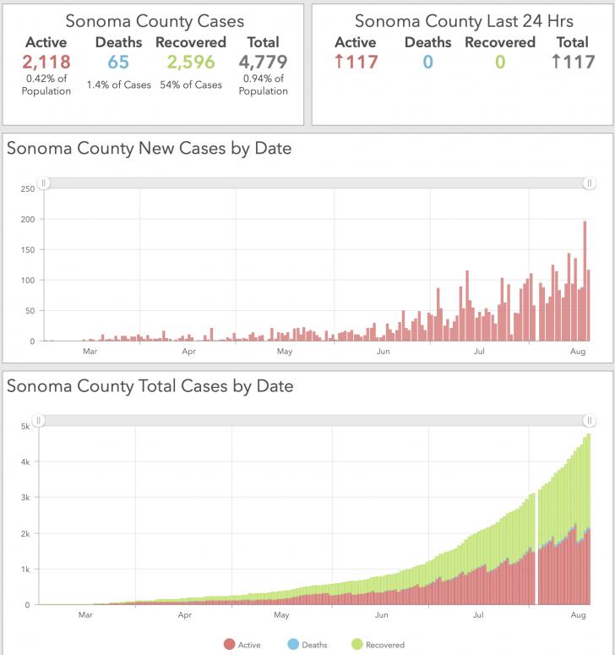Click the 65 deaths figure
The image size is (615, 655).
118,62
